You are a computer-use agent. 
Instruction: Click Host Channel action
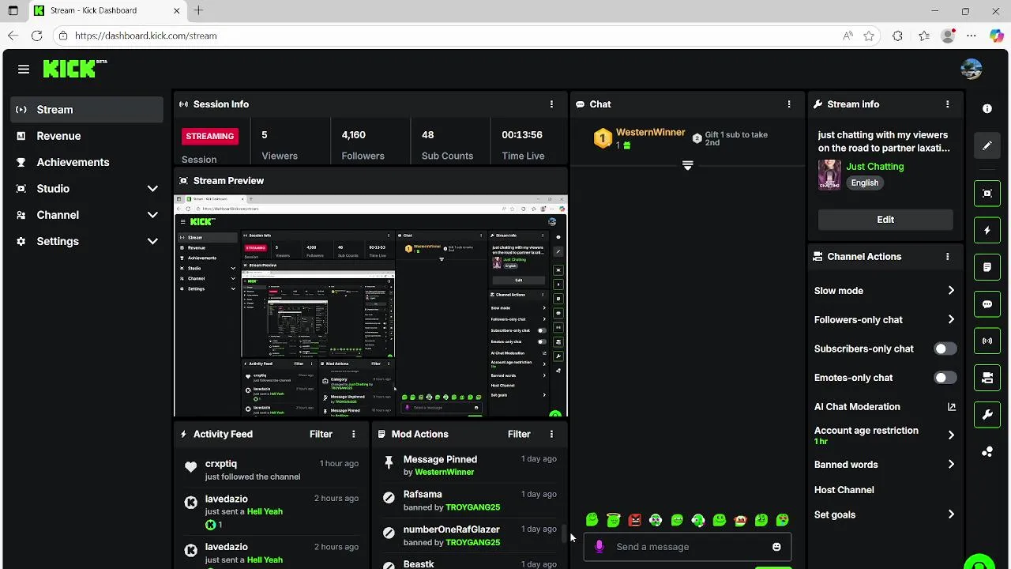(x=844, y=490)
